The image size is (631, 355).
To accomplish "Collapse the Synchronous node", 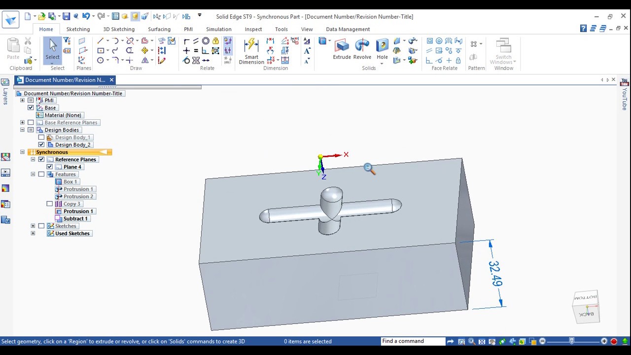I will [22, 152].
